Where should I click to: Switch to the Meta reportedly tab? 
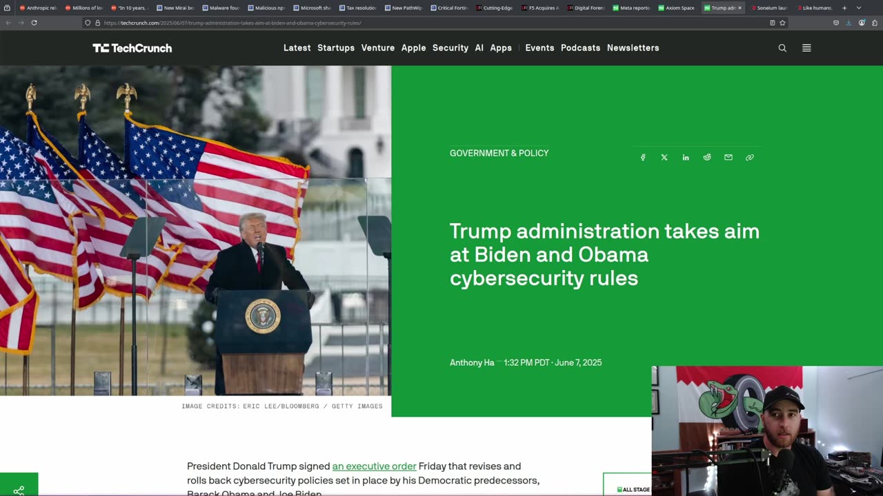pos(631,8)
